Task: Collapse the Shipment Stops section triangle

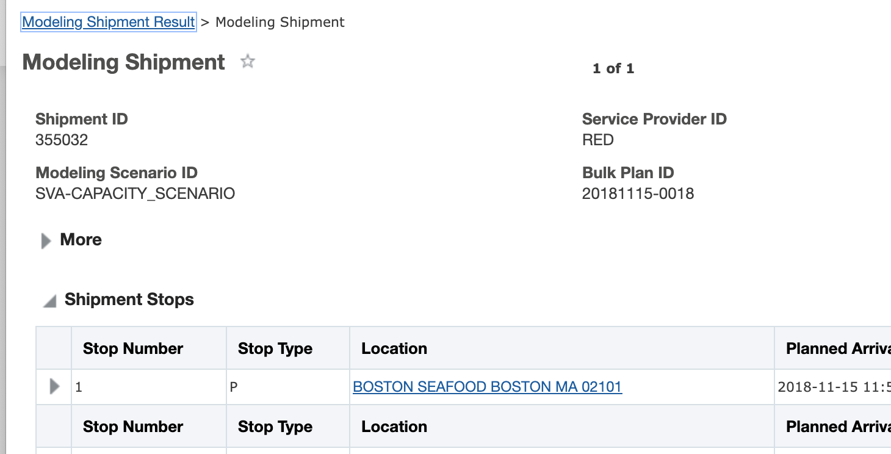Action: 50,301
